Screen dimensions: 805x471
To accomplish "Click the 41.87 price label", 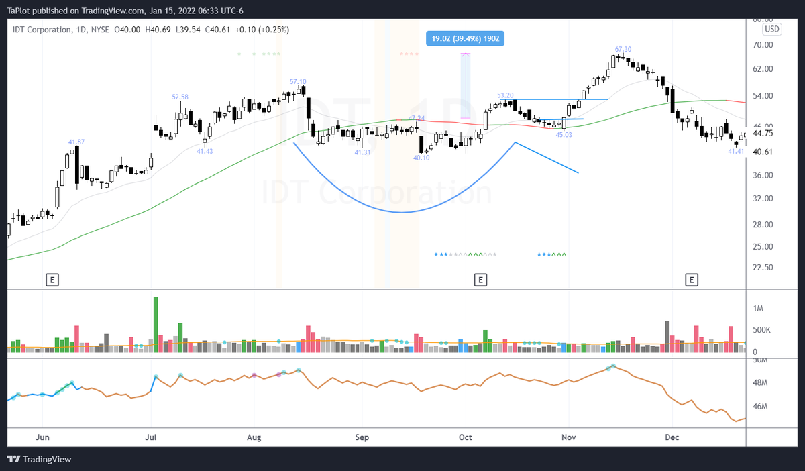I will coord(76,142).
